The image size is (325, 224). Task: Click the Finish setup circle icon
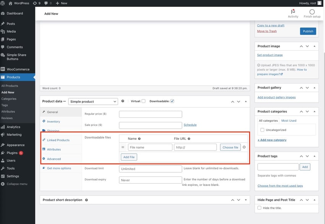point(312,12)
